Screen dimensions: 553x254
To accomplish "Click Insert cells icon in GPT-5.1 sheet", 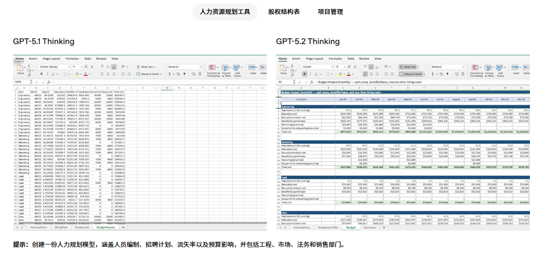I will tap(252, 68).
